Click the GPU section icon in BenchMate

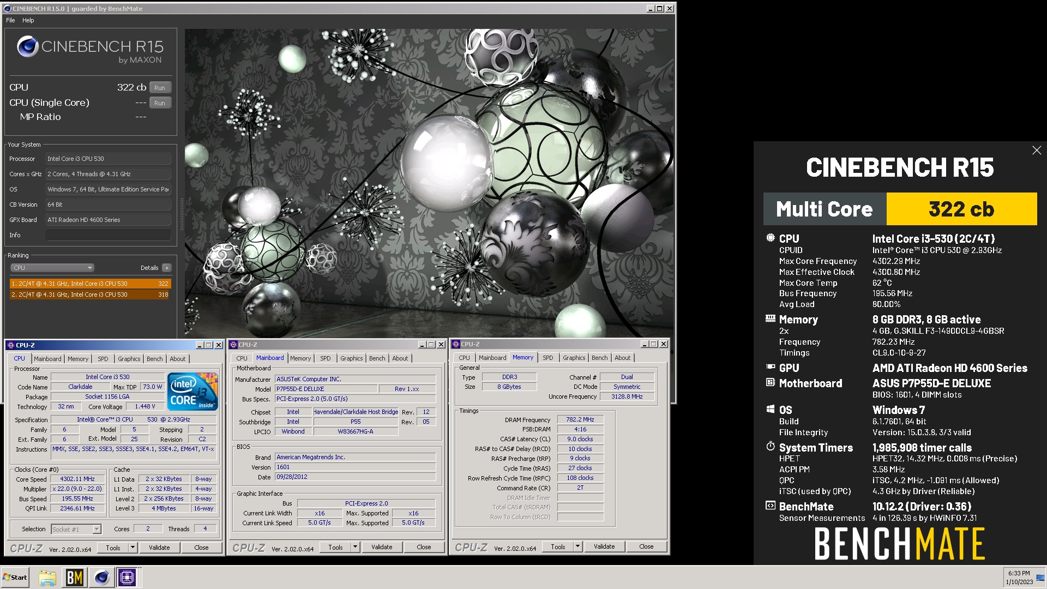pos(771,367)
